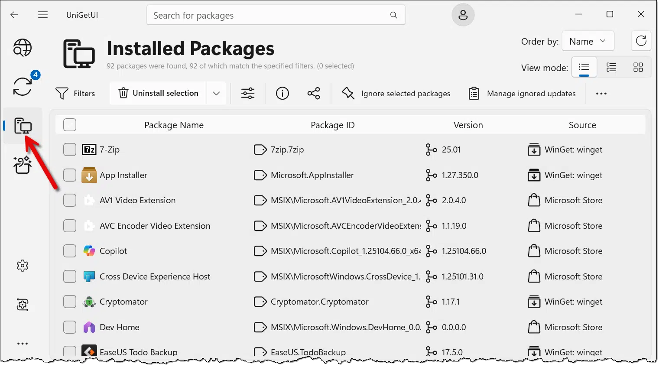
Task: Open the toolbar more options ellipsis
Action: (601, 94)
